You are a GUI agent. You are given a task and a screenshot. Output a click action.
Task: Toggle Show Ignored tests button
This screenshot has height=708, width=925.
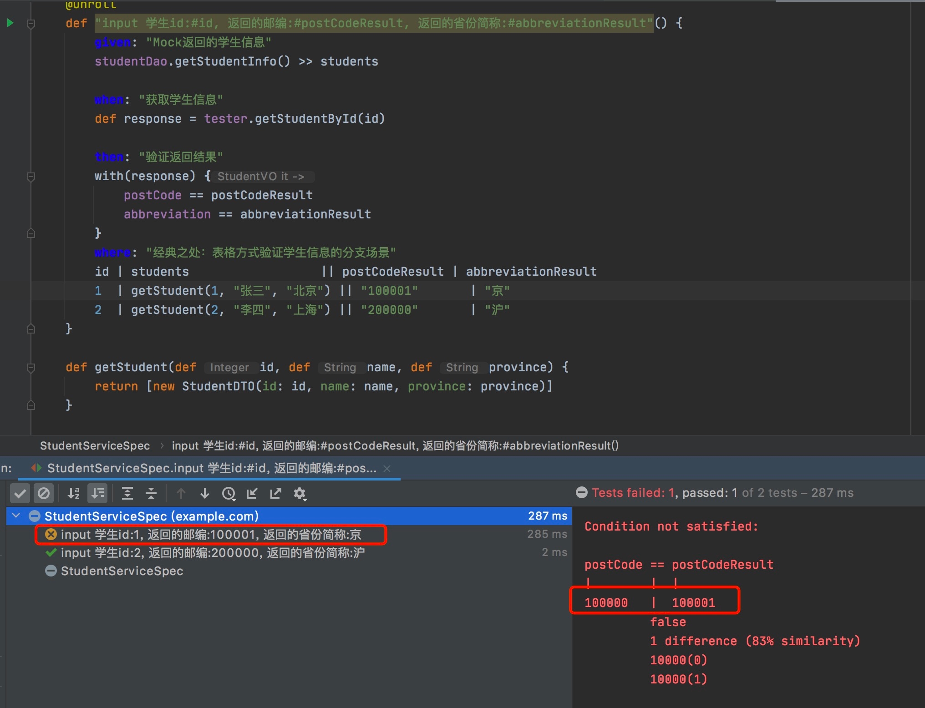[44, 493]
